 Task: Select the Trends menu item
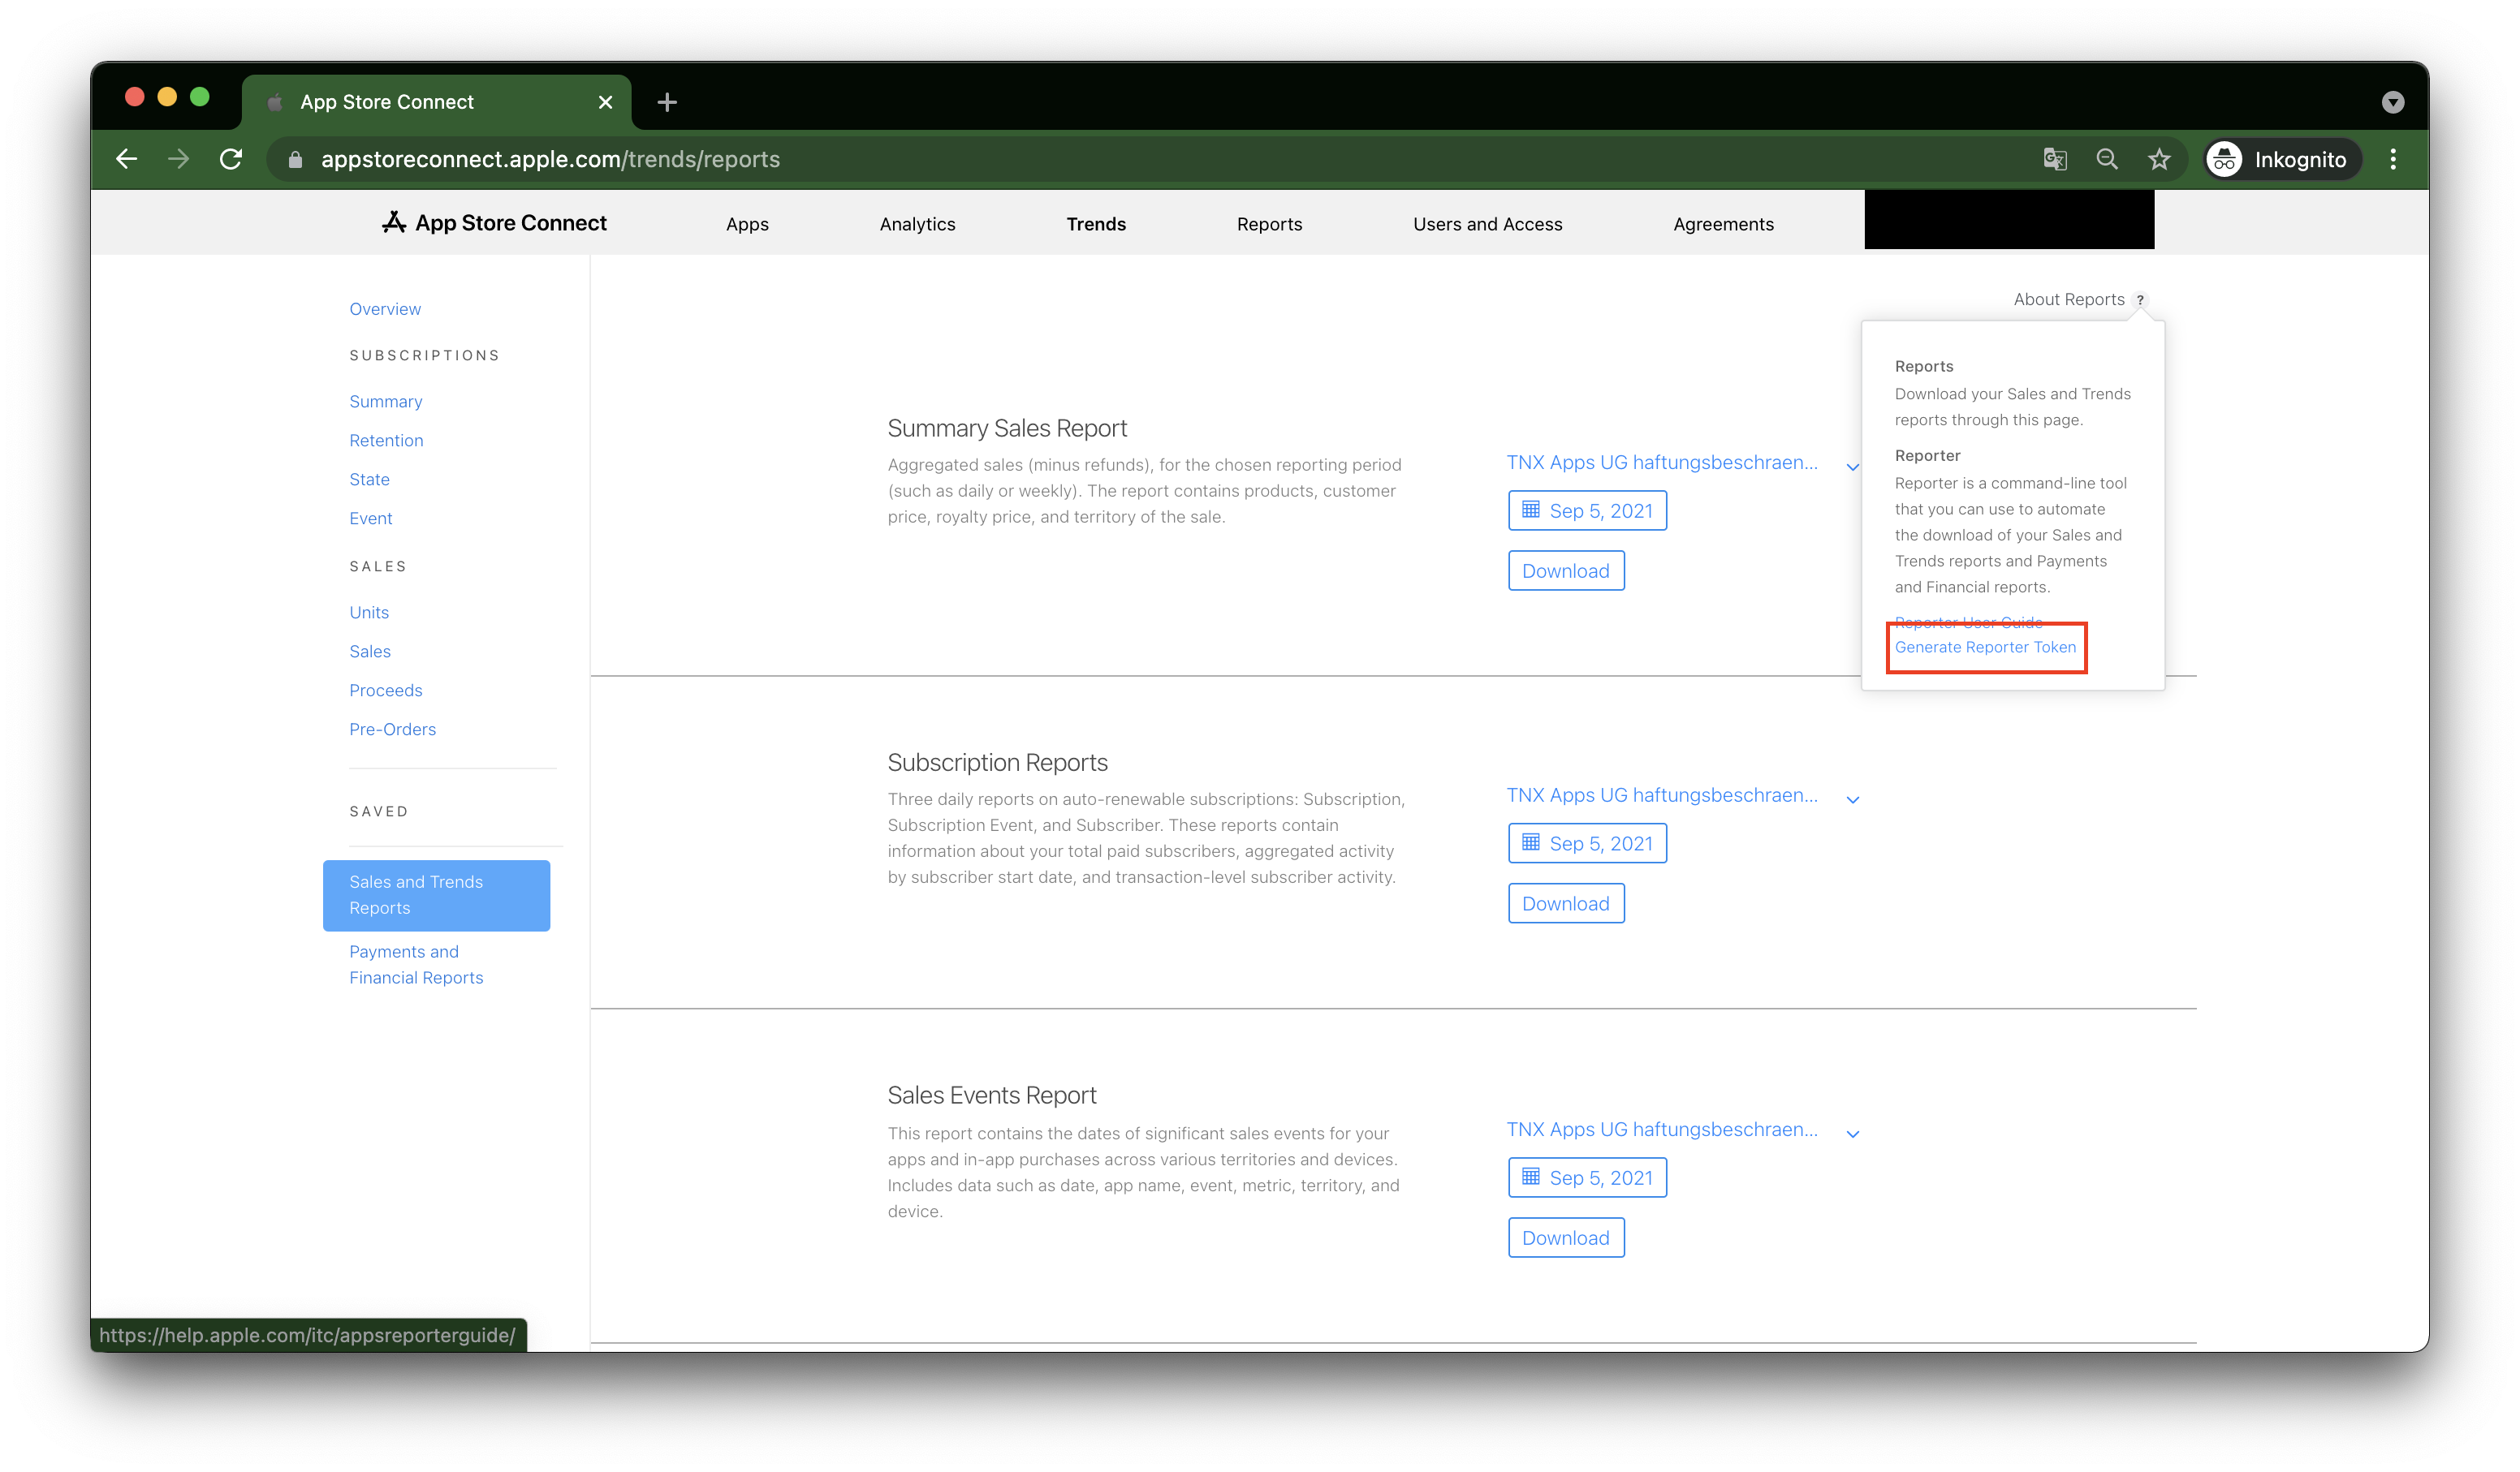pos(1096,224)
